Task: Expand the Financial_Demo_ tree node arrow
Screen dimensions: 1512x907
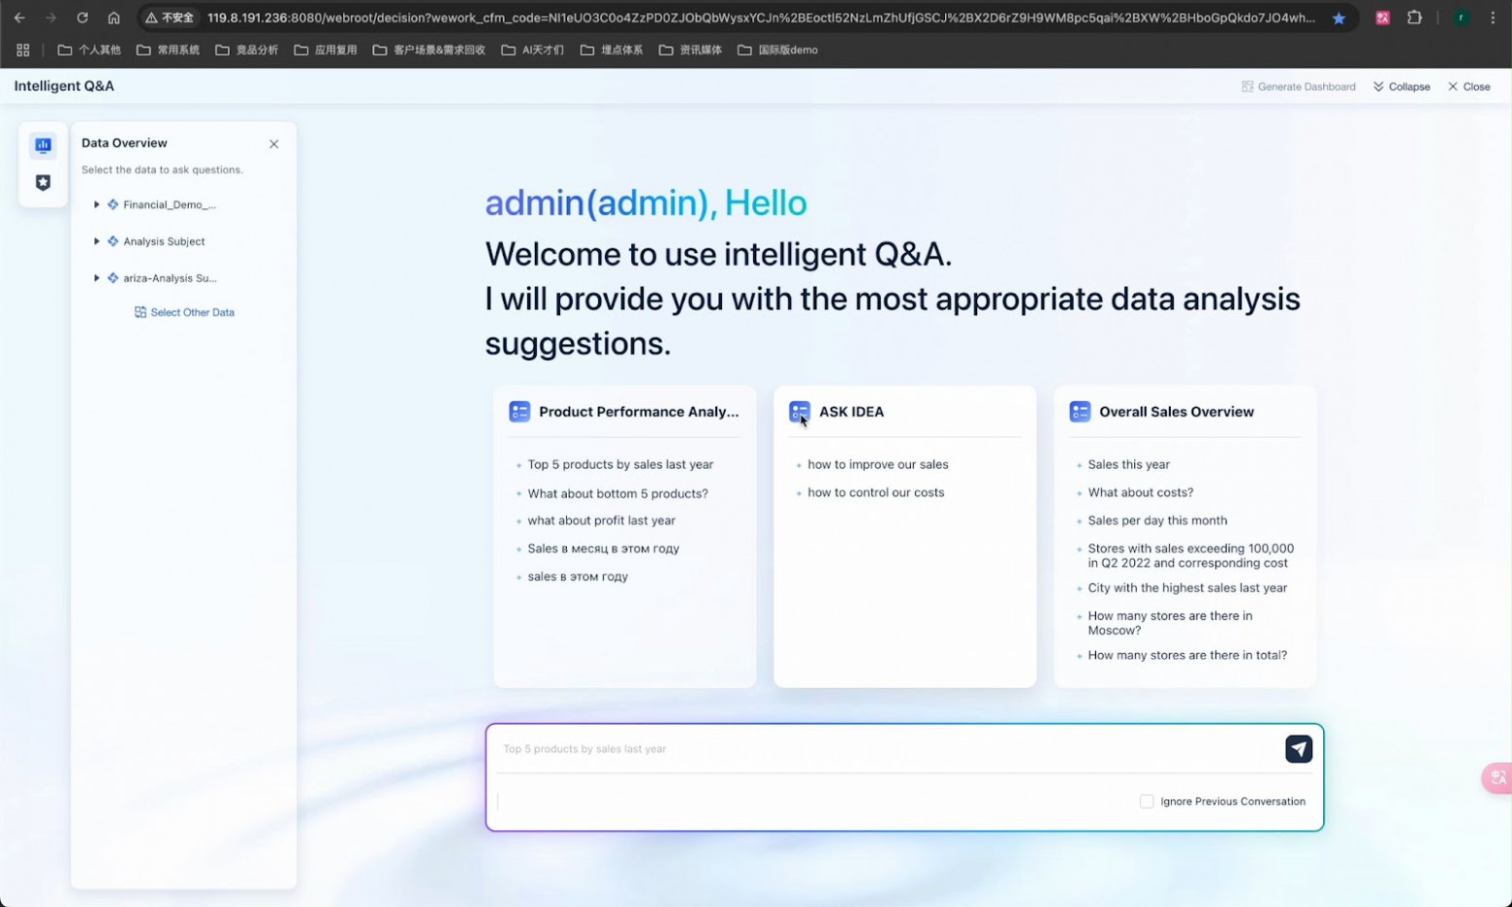Action: (x=96, y=204)
